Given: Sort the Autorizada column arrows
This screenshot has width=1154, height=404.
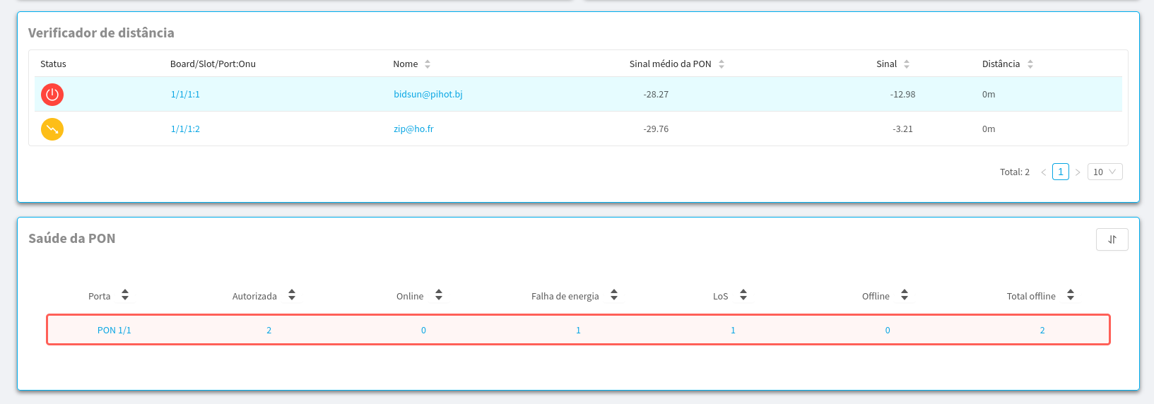Looking at the screenshot, I should (292, 295).
